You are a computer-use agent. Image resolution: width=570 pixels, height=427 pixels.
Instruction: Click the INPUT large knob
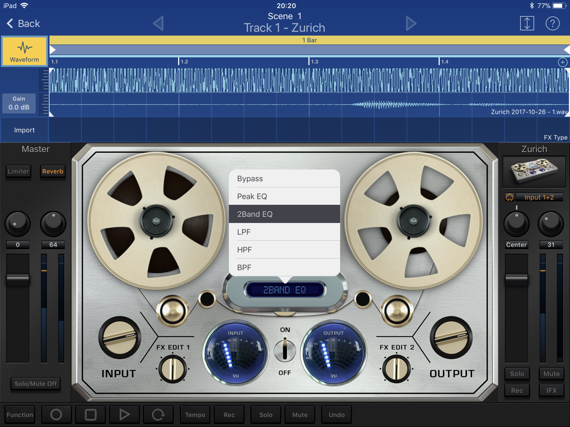pyautogui.click(x=120, y=337)
